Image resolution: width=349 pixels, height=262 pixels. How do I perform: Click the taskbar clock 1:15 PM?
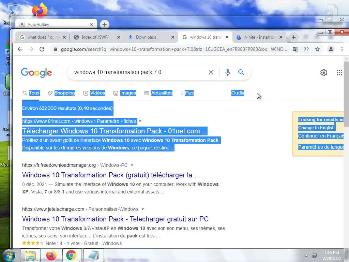click(x=332, y=253)
